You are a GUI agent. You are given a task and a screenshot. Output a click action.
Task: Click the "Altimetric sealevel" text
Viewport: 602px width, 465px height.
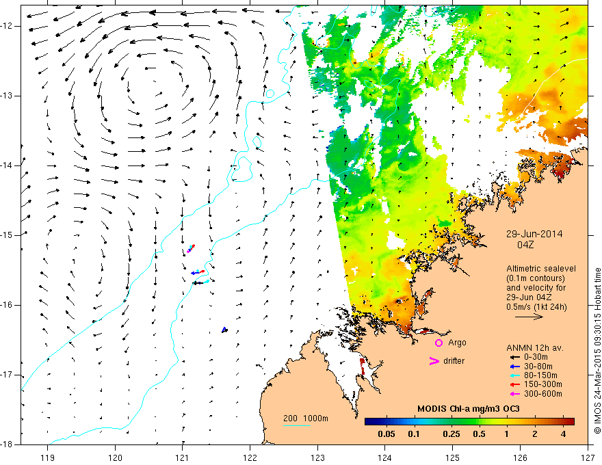[x=541, y=269]
